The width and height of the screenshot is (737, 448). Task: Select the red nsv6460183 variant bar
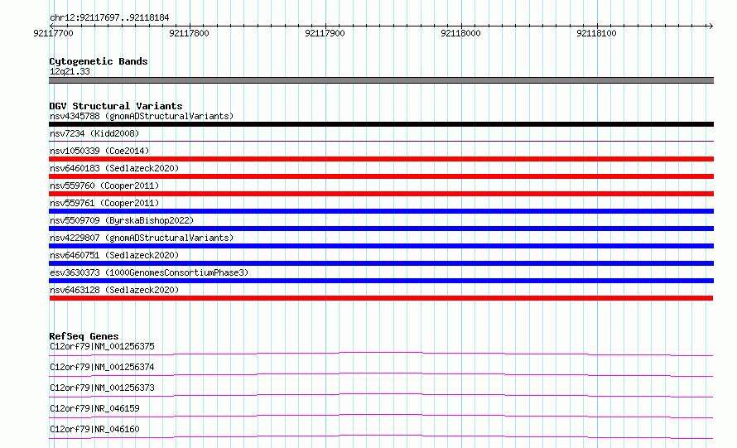[381, 176]
